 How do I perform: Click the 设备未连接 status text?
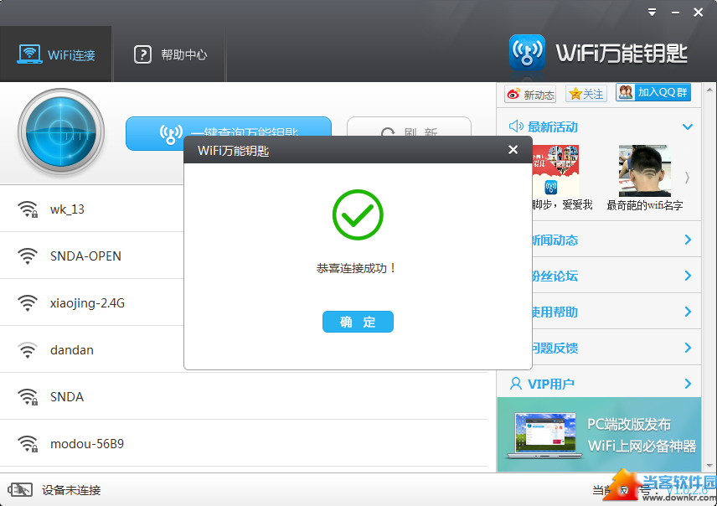pos(71,490)
